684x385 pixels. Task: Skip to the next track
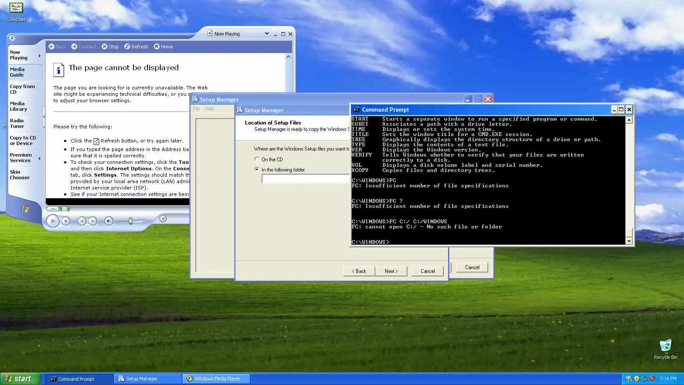pyautogui.click(x=92, y=221)
